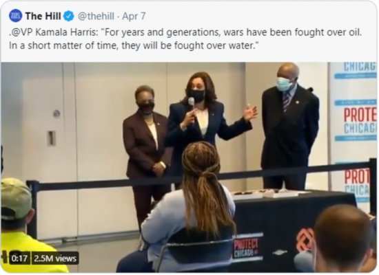Viewport: 379px width, 275px height.
Task: Open The Hill display name link
Action: (x=43, y=16)
